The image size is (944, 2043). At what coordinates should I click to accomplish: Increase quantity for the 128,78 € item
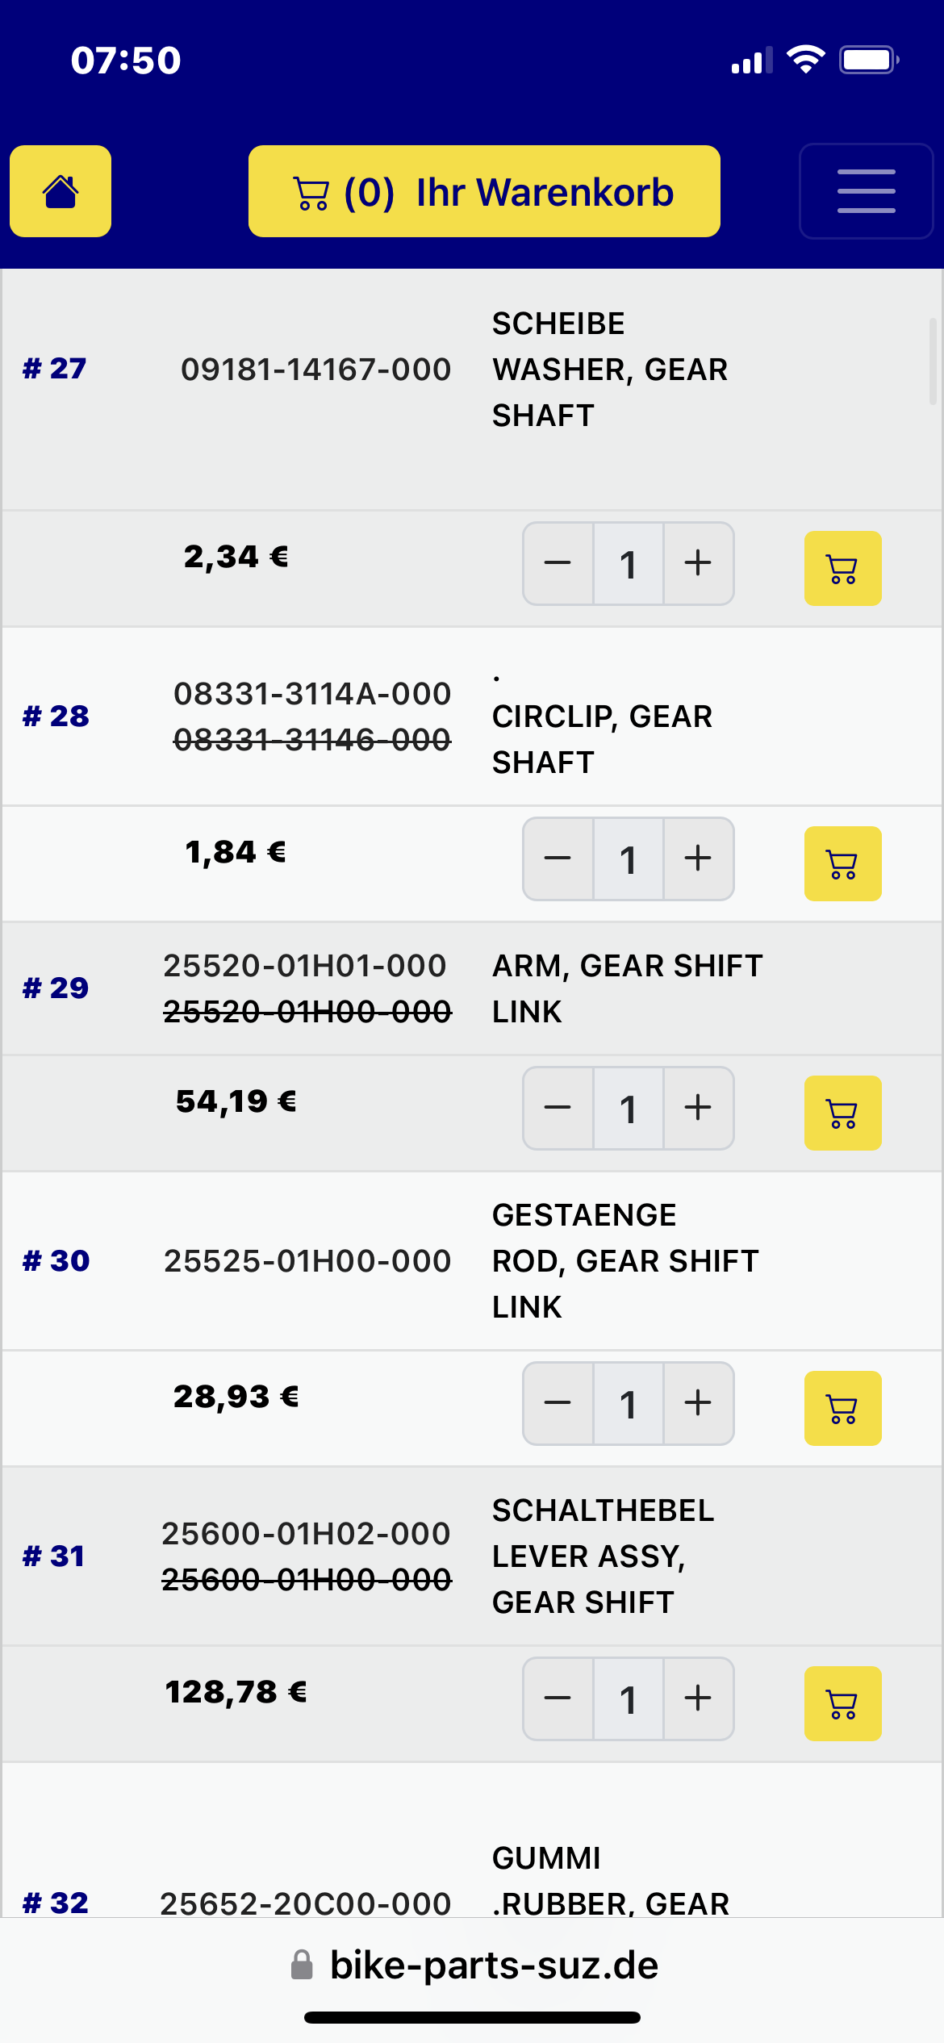pyautogui.click(x=698, y=1698)
